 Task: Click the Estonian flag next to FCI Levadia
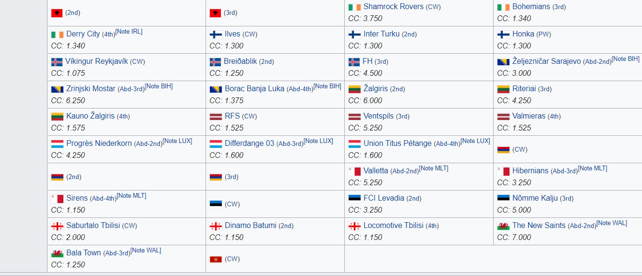[x=354, y=199]
